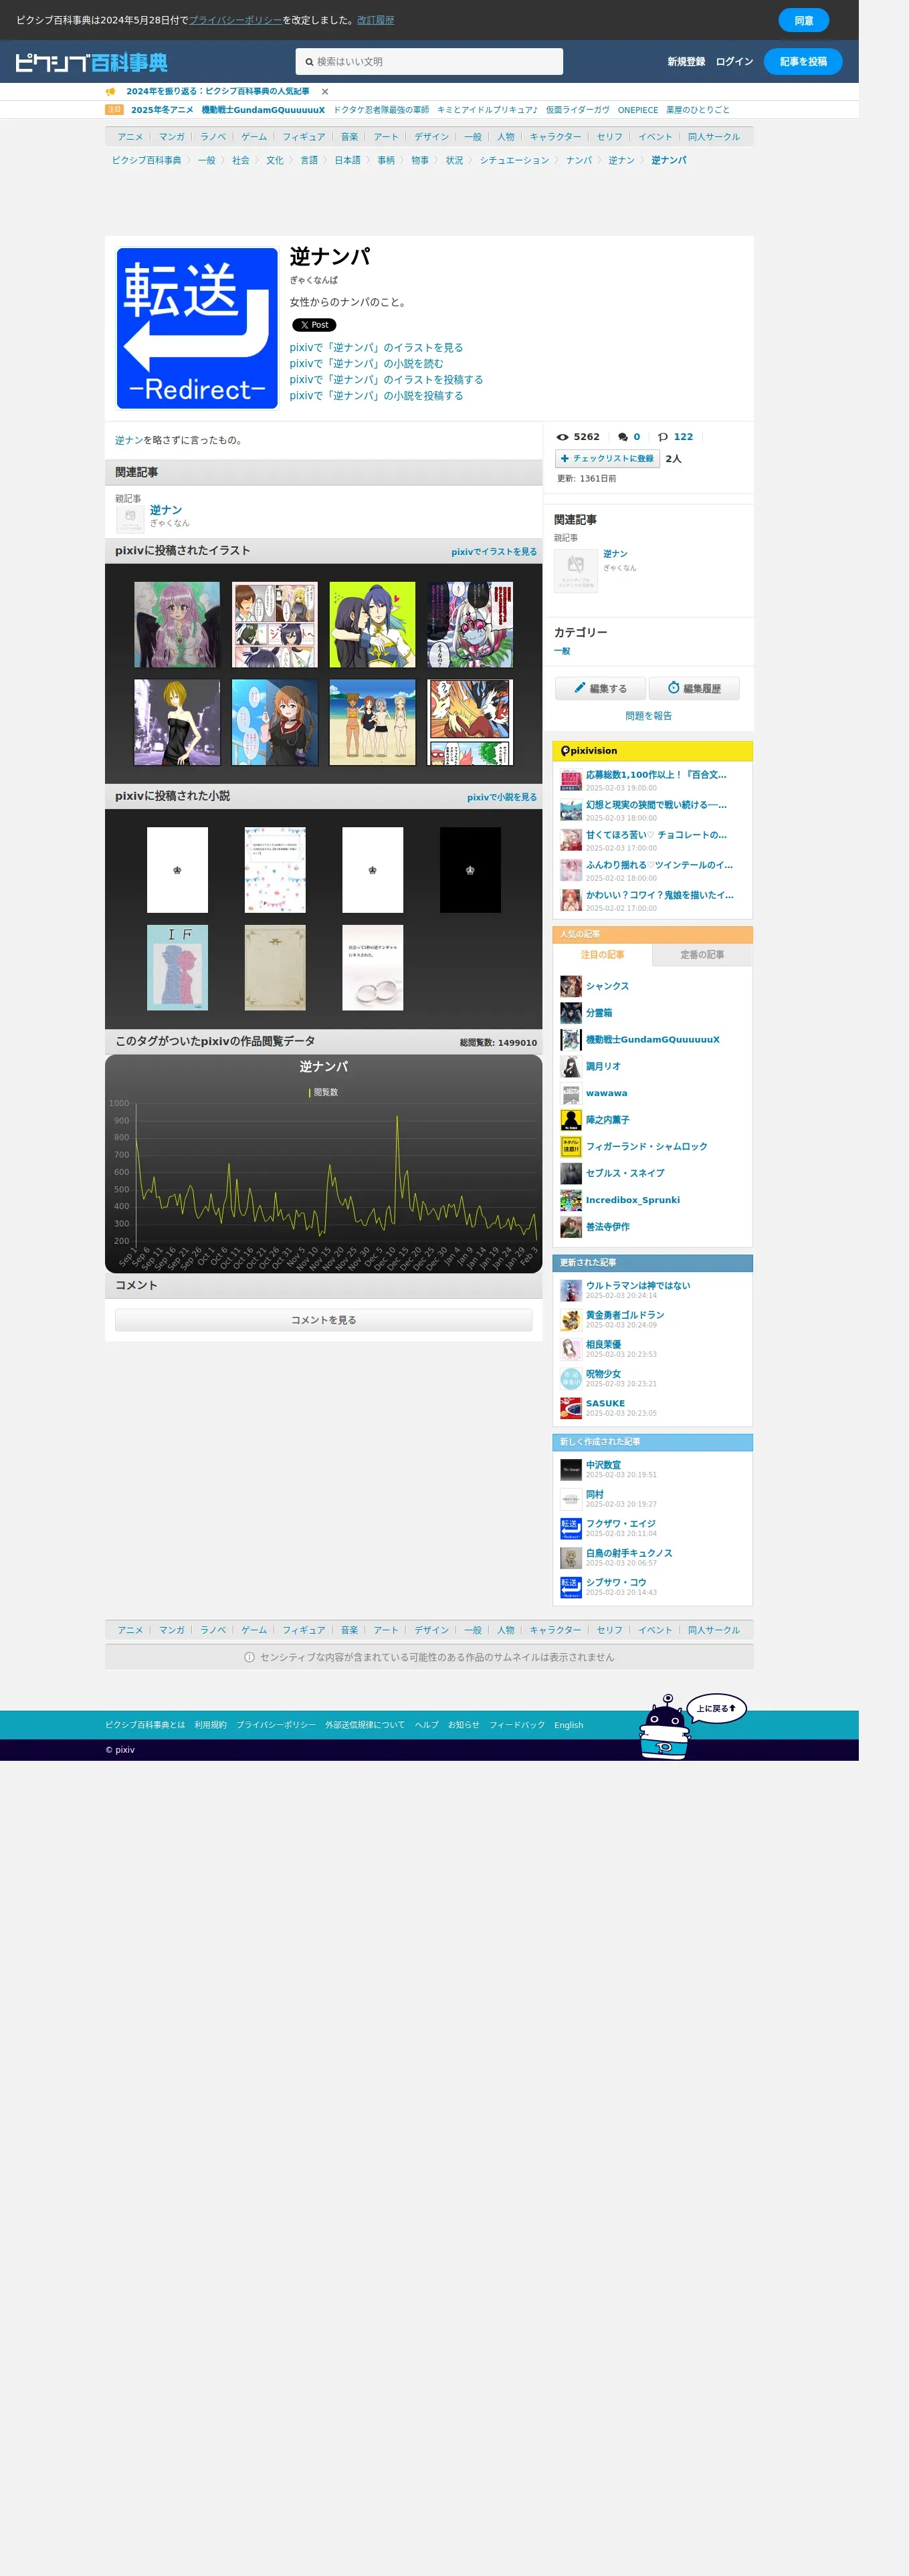Follow the pixivで小説を見る link
This screenshot has height=2576, width=909.
click(502, 798)
